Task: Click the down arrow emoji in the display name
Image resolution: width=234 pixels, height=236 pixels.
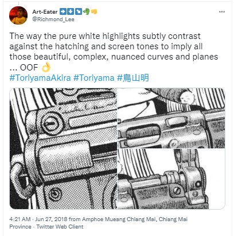Action: 70,11
